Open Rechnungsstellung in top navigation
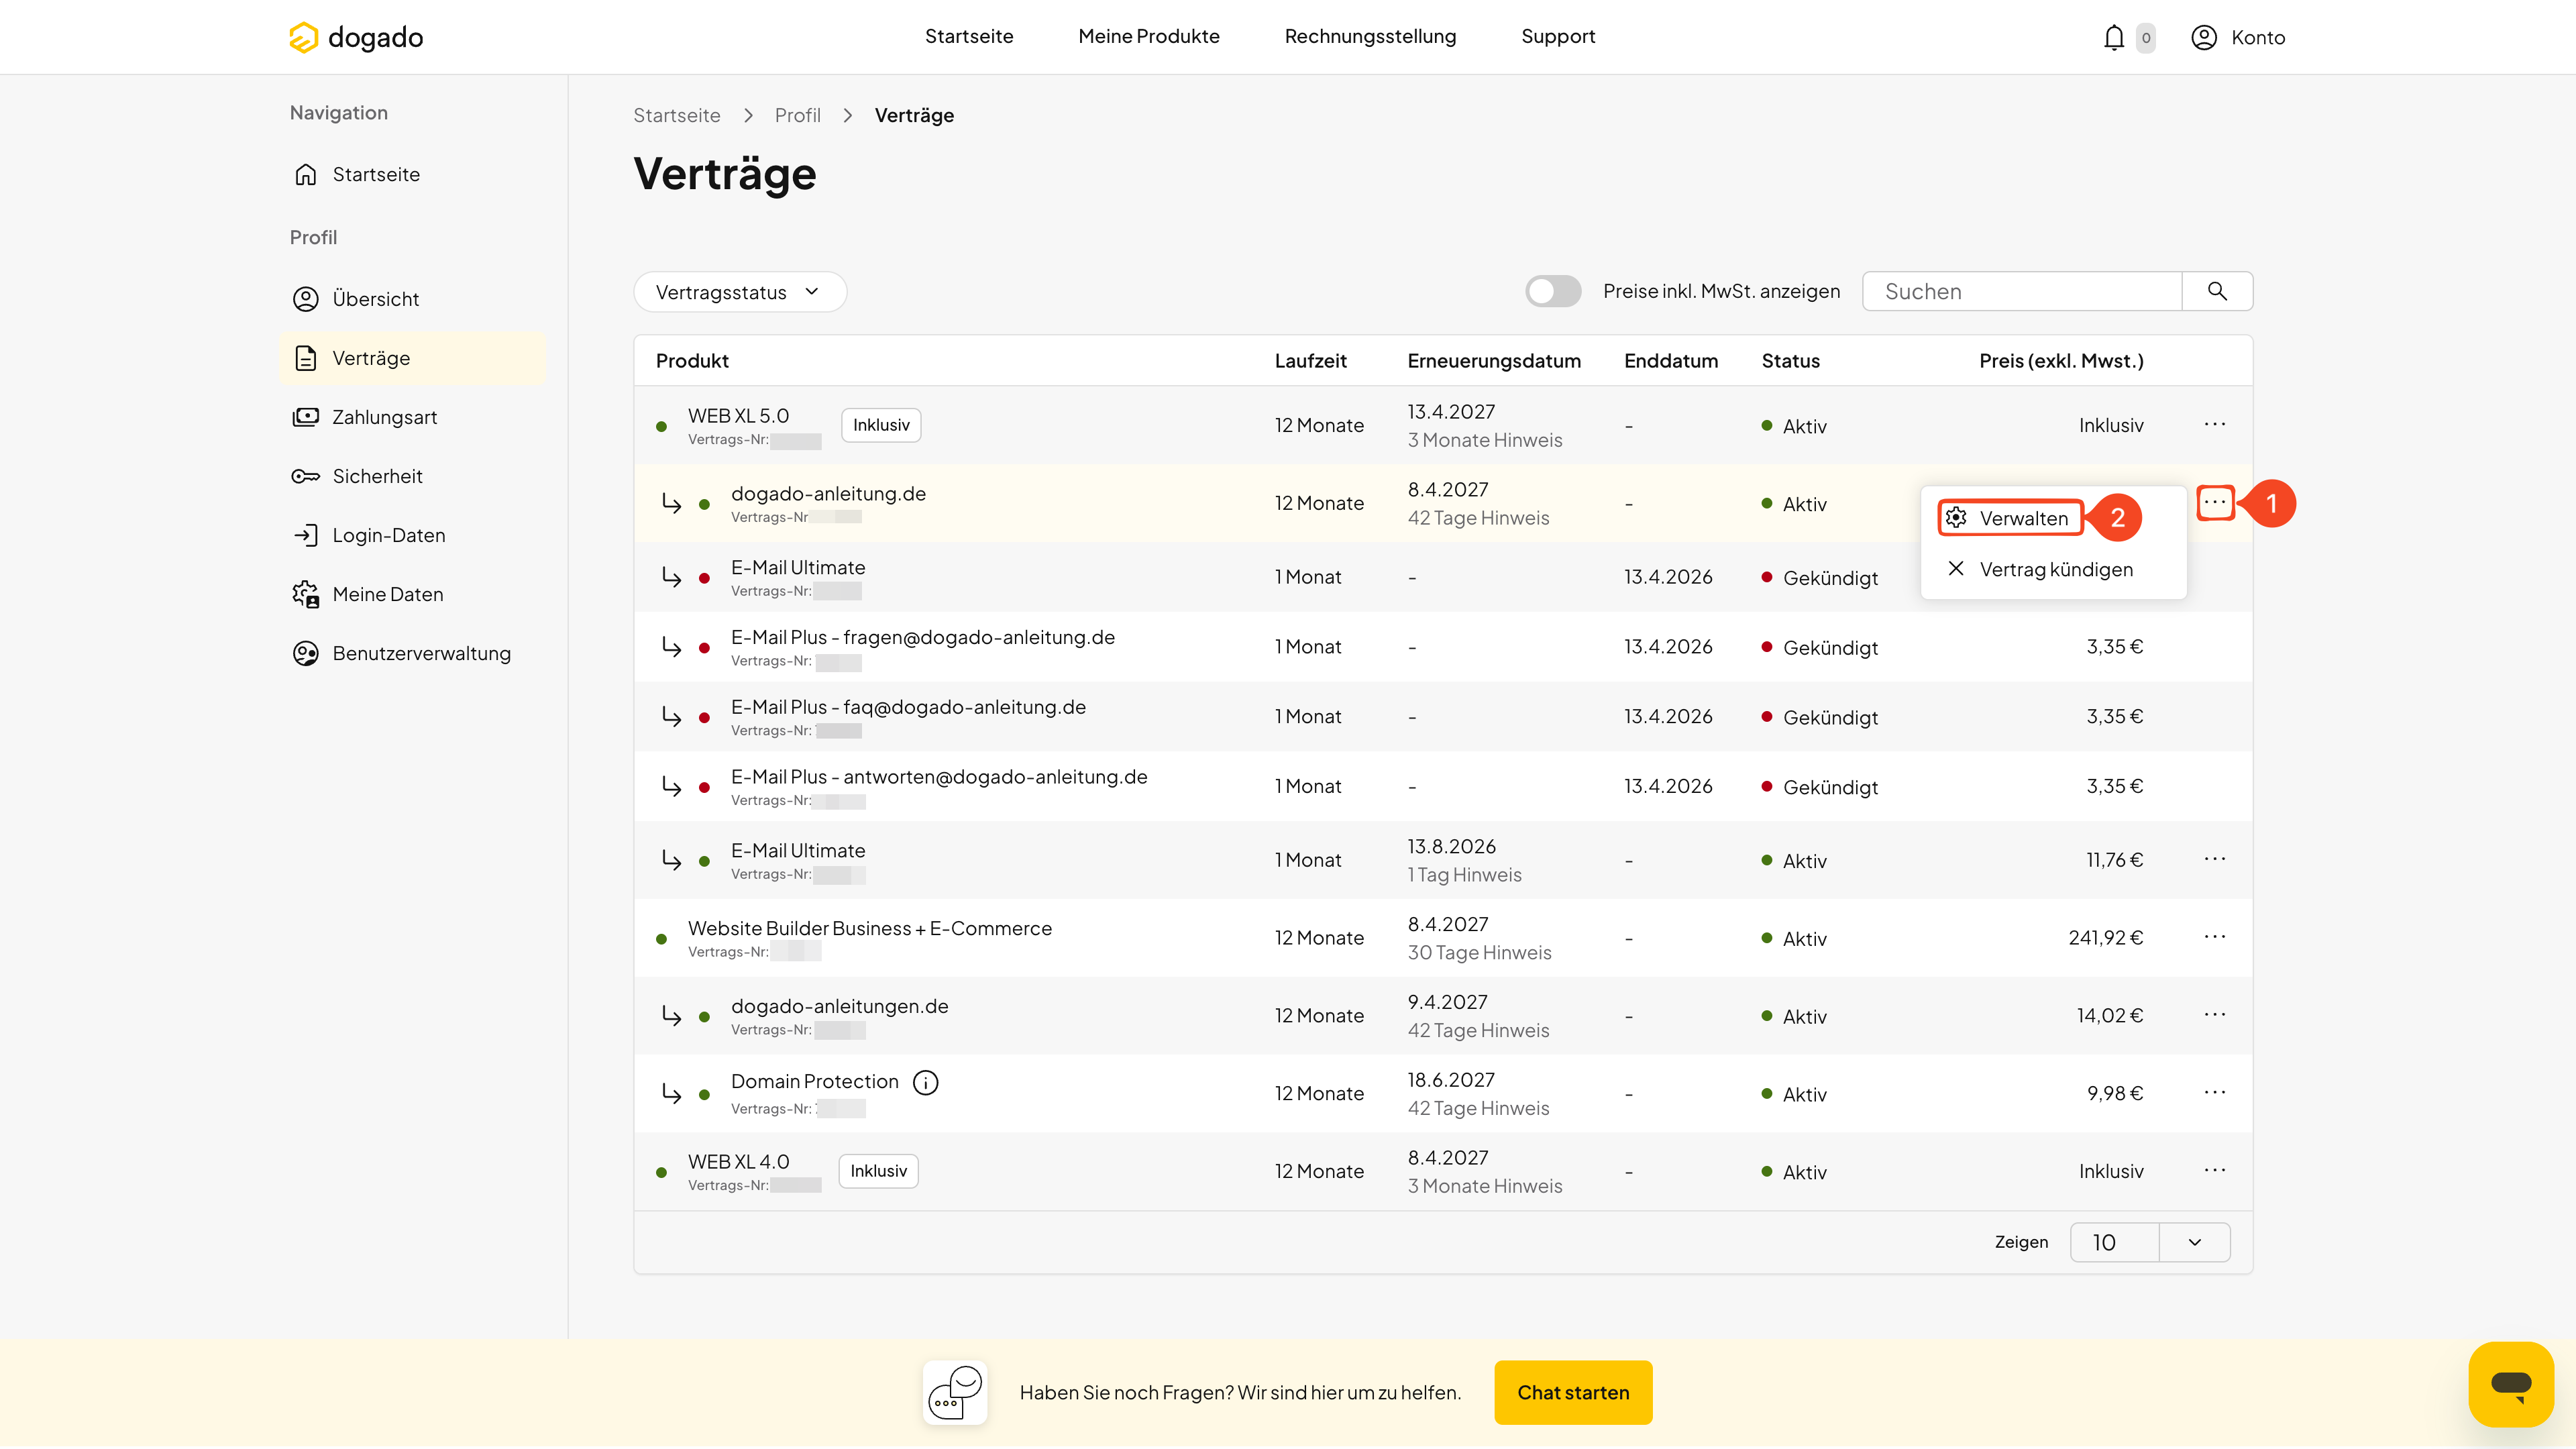Image resolution: width=2576 pixels, height=1449 pixels. [x=1370, y=36]
